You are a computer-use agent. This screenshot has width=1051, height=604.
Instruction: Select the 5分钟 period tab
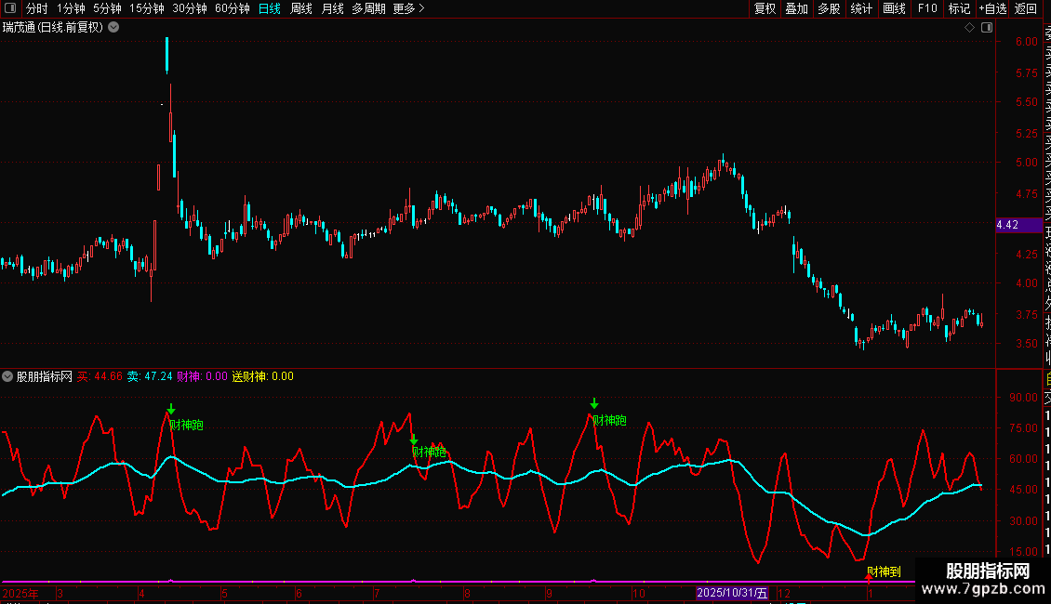coord(107,8)
